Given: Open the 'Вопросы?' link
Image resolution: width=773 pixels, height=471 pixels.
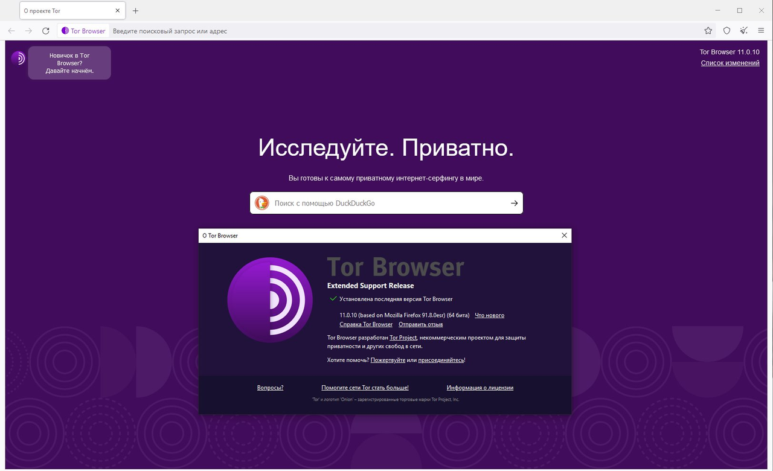Looking at the screenshot, I should pyautogui.click(x=270, y=388).
